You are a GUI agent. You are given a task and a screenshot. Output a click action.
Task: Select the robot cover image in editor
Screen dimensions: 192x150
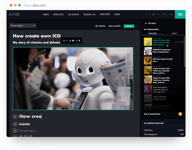click(x=73, y=79)
